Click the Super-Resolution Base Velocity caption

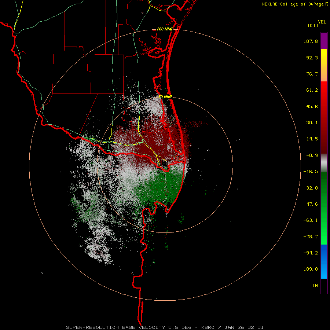[x=165, y=327]
